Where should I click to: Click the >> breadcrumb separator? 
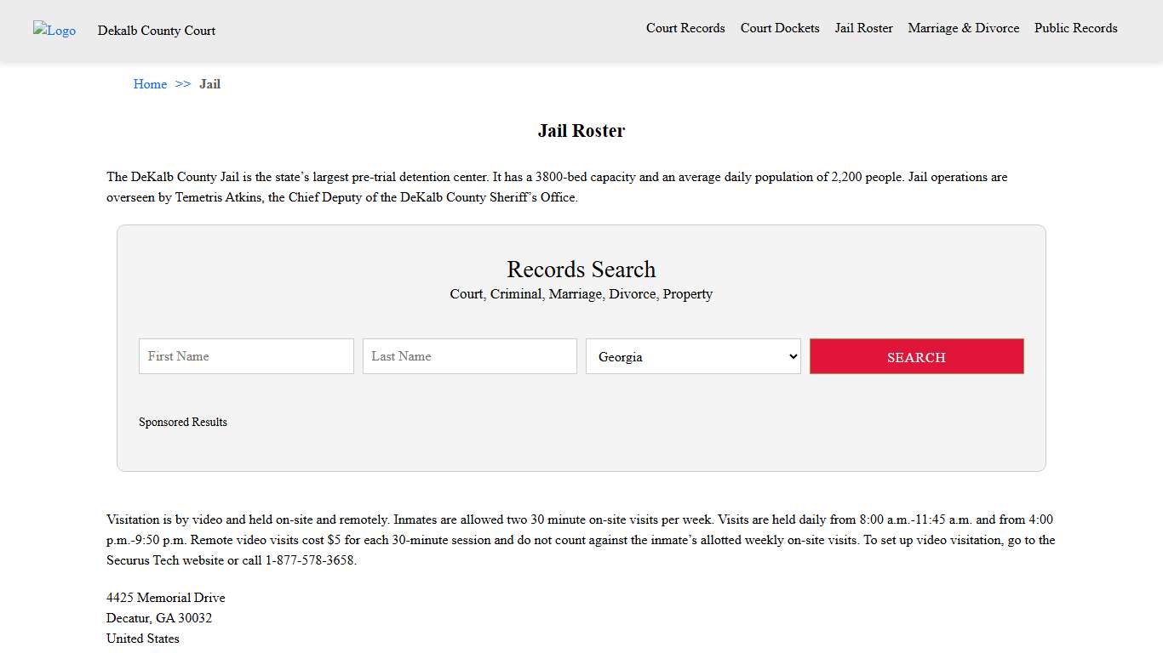tap(183, 84)
